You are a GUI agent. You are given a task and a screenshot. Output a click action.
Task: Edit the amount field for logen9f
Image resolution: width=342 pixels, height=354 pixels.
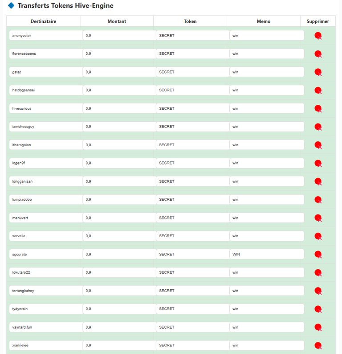(x=119, y=163)
